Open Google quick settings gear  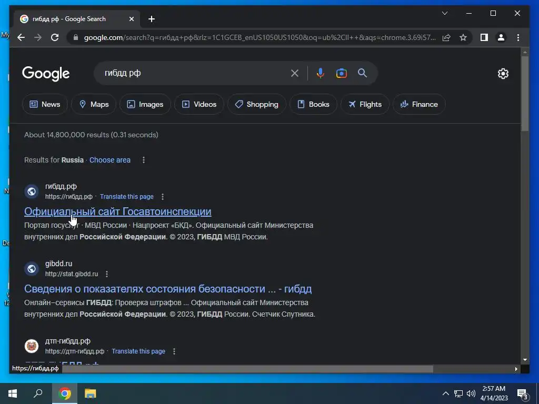tap(503, 73)
